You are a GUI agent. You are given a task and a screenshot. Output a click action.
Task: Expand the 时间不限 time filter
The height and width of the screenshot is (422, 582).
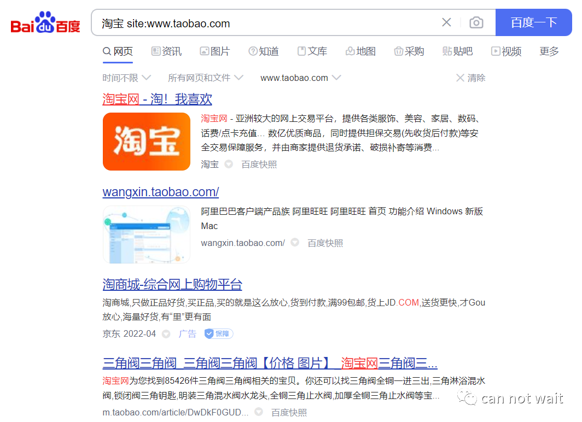(126, 78)
